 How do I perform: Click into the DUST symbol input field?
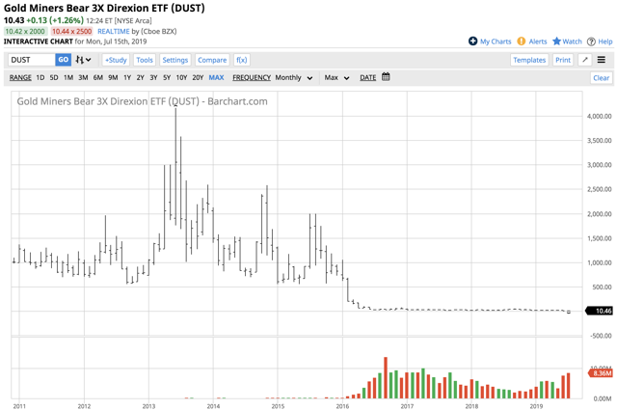pos(32,60)
